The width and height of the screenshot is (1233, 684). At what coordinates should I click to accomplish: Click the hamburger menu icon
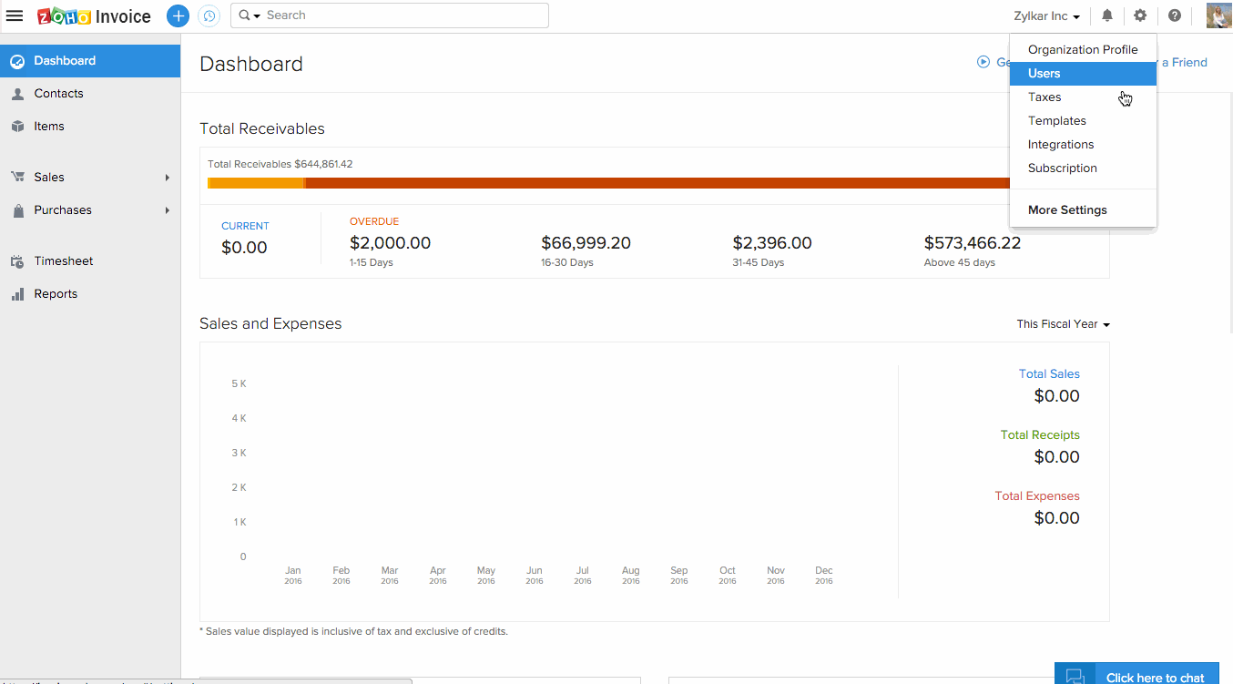click(x=15, y=15)
